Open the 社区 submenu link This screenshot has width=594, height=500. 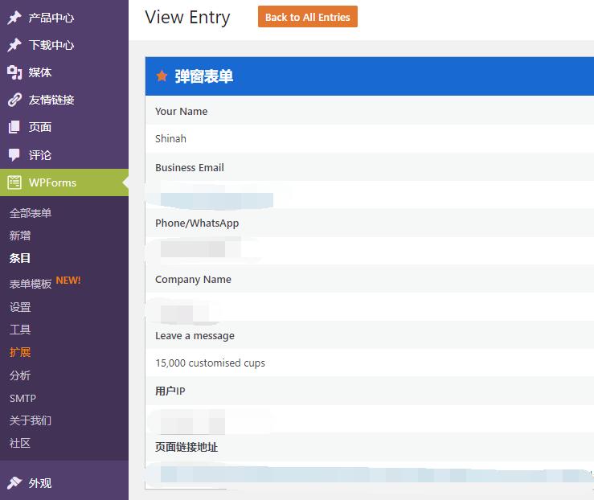[x=20, y=443]
